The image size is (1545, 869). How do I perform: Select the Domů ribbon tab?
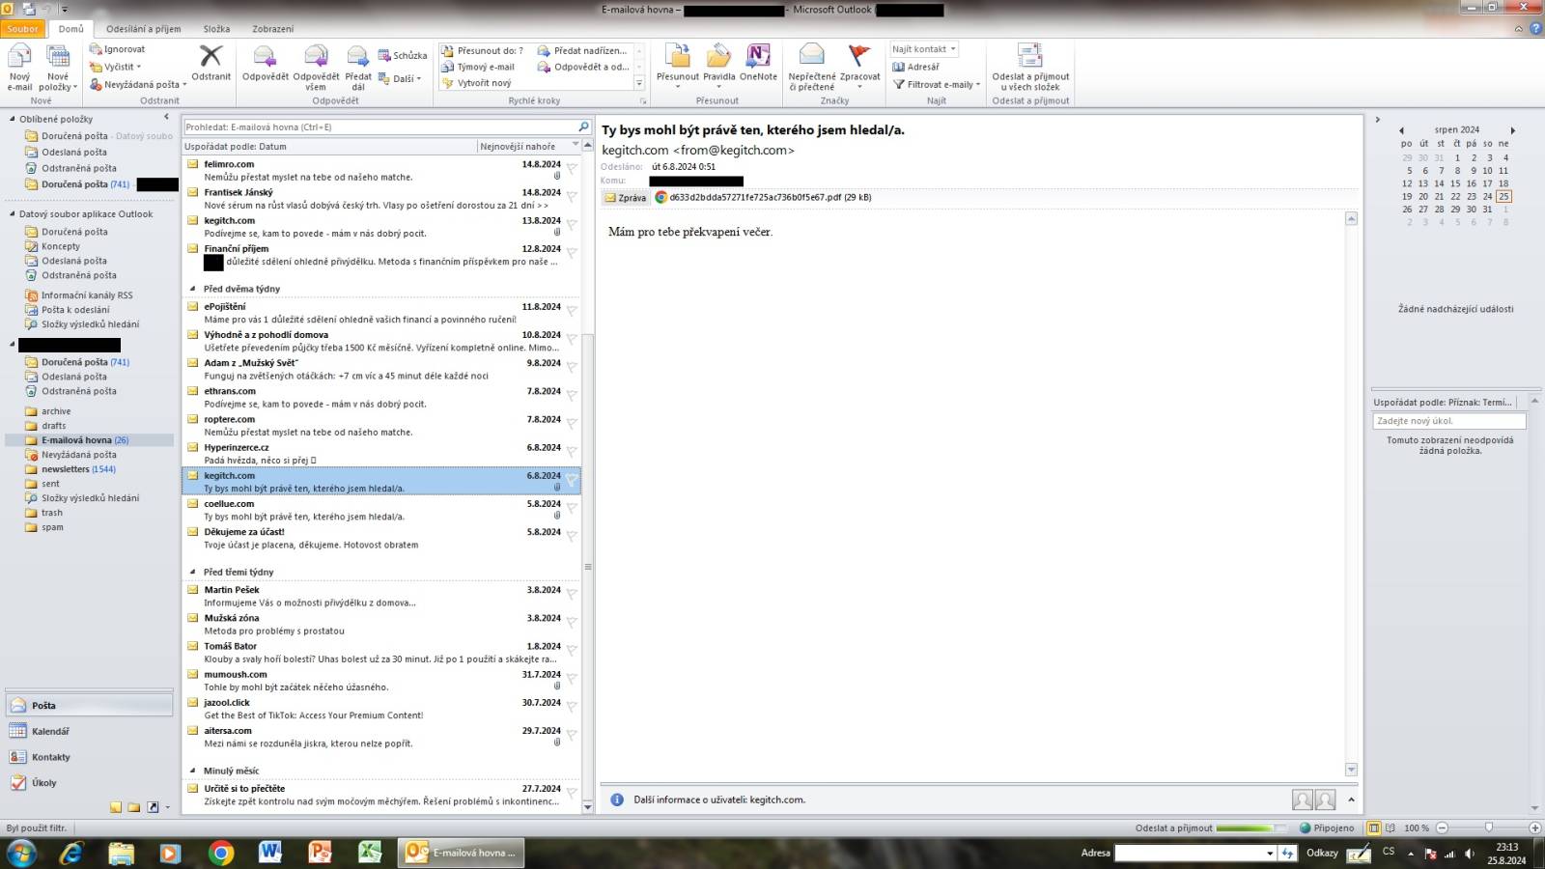tap(70, 29)
